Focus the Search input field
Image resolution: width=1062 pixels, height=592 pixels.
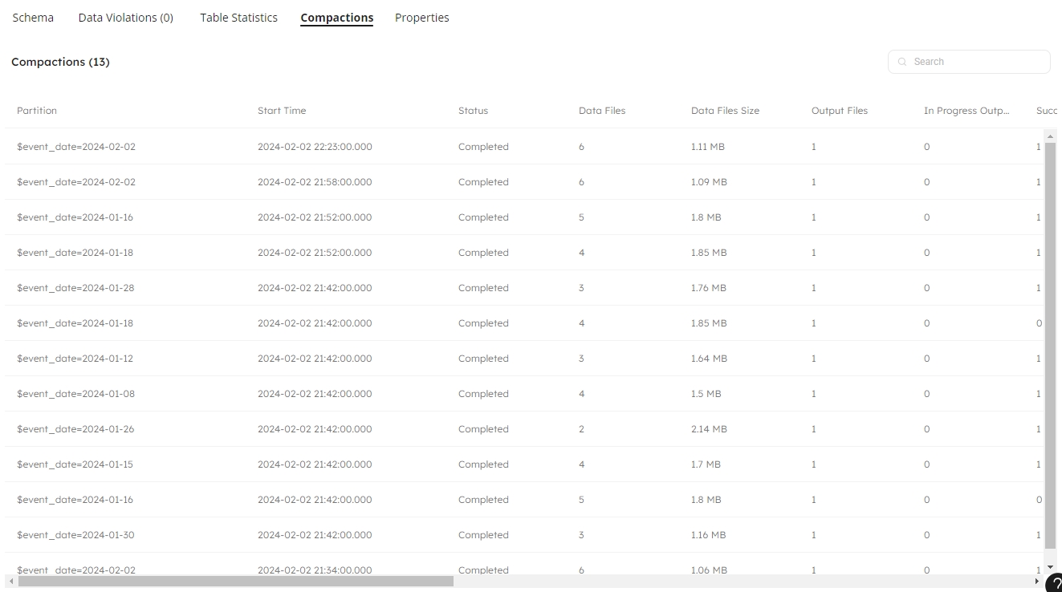click(x=975, y=62)
